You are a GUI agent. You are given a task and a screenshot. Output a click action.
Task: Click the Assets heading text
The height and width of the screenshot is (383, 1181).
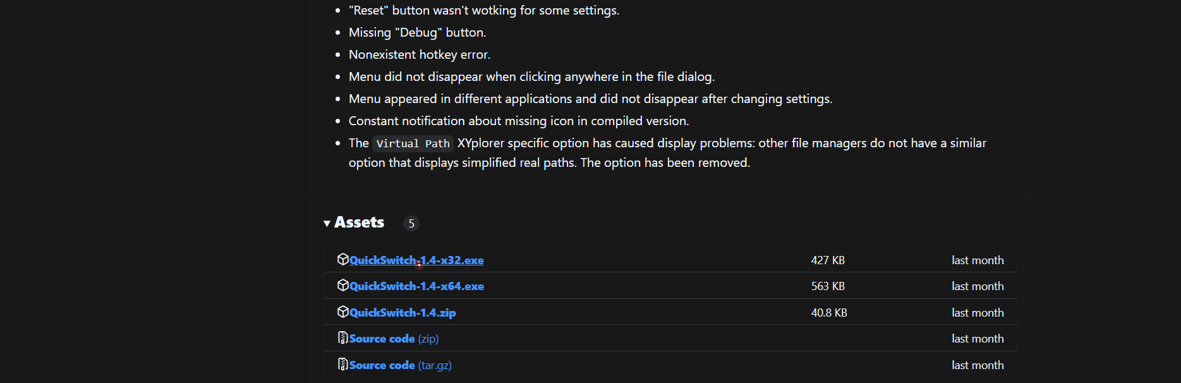359,222
